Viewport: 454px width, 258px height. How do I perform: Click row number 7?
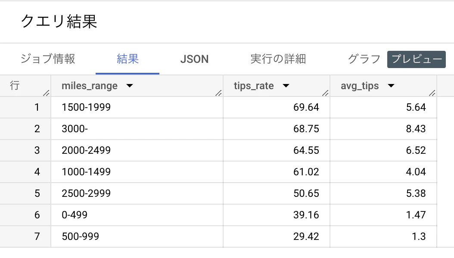[x=36, y=236]
